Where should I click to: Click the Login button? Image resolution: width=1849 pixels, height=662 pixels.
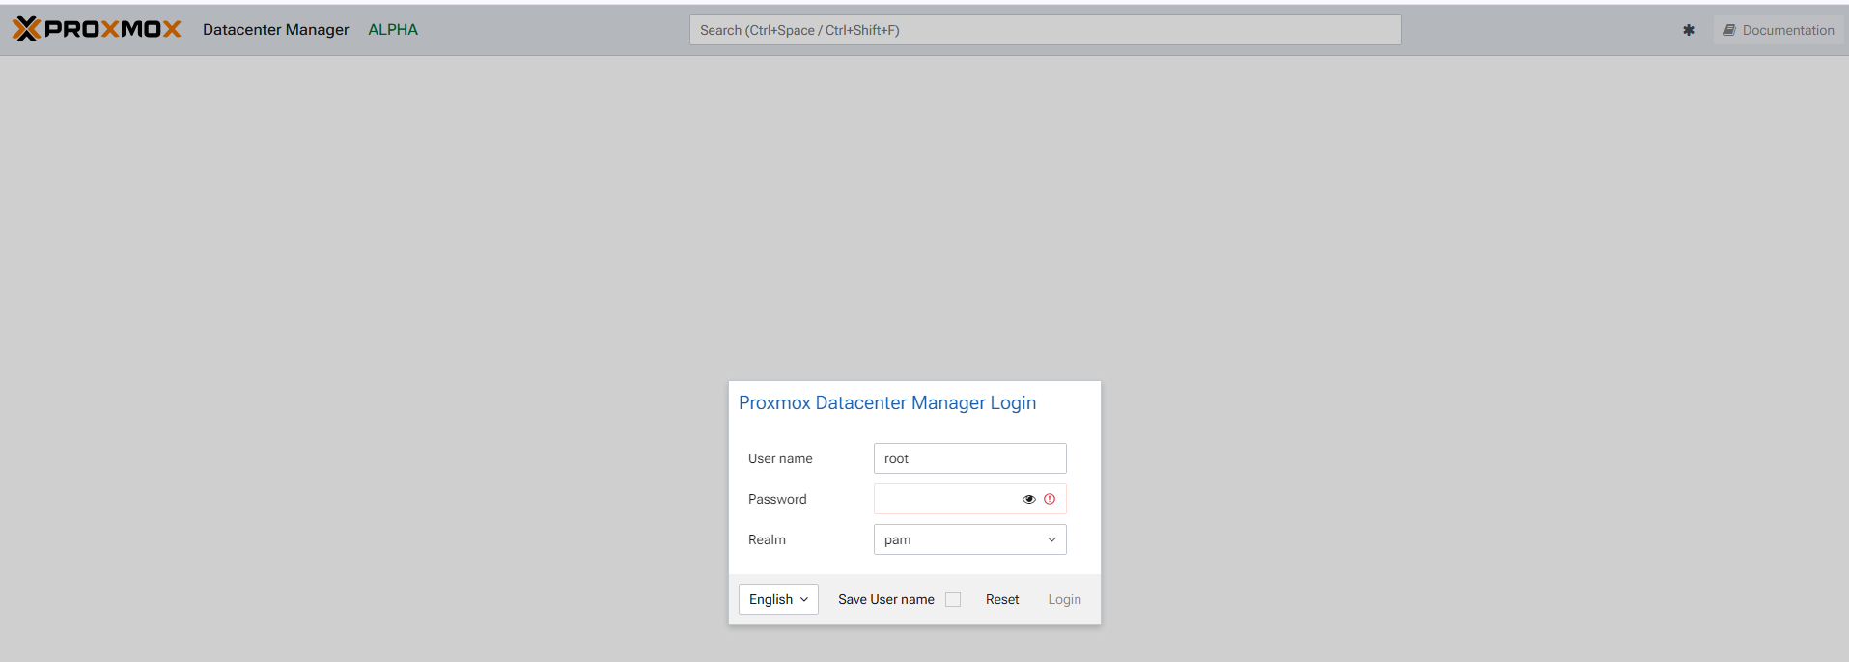(1064, 599)
